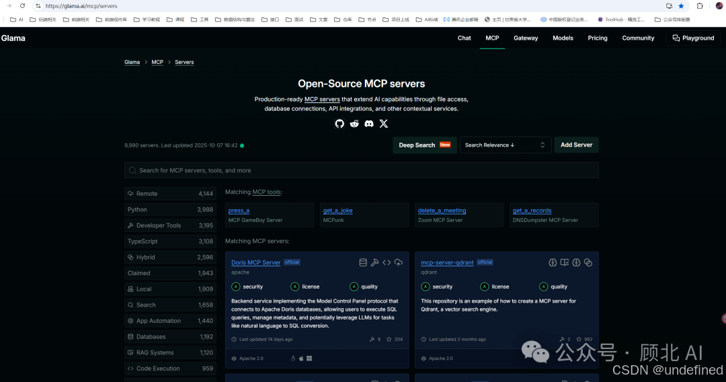Screen dimensions: 726x382
Task: Click the star count icon on Doris card
Action: tap(389, 340)
